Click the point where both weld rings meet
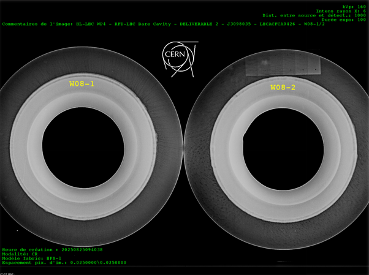 184,150
